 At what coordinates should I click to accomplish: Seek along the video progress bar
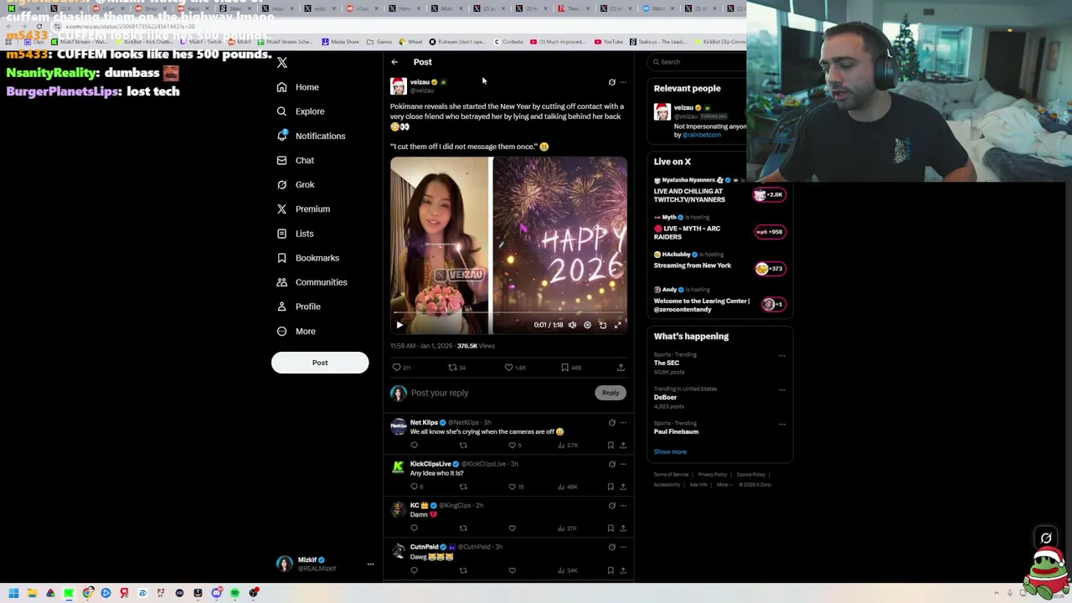508,313
